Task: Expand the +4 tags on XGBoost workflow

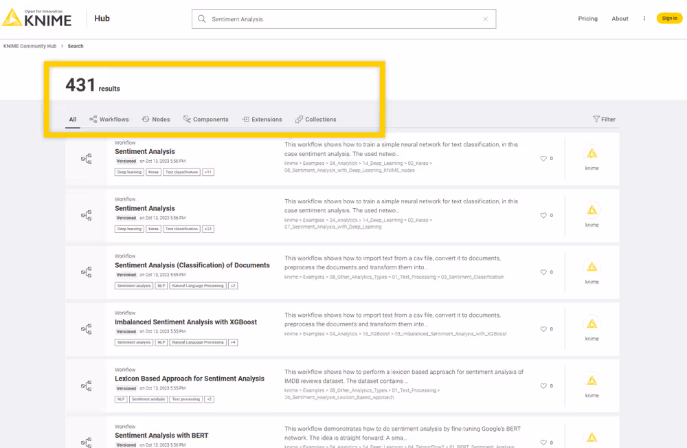Action: (233, 342)
